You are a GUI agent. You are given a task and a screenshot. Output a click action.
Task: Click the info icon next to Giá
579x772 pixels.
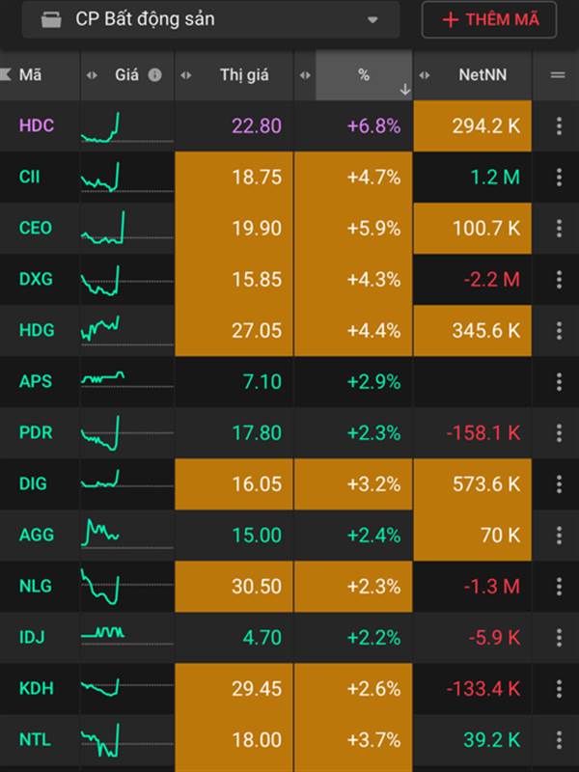click(x=154, y=75)
